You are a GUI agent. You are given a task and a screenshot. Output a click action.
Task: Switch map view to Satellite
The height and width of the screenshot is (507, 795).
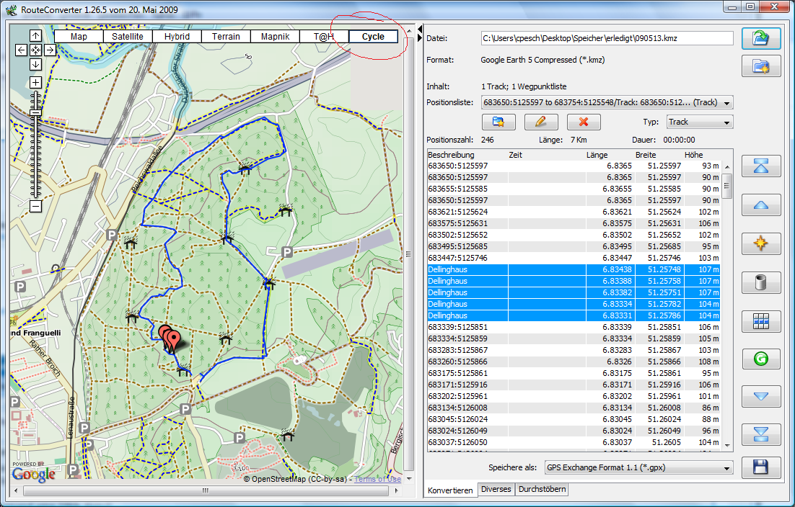pyautogui.click(x=128, y=37)
